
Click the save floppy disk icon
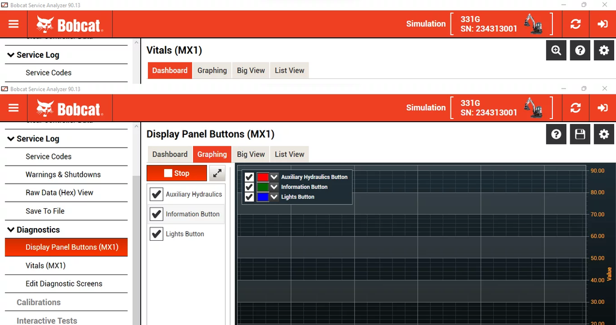point(580,134)
